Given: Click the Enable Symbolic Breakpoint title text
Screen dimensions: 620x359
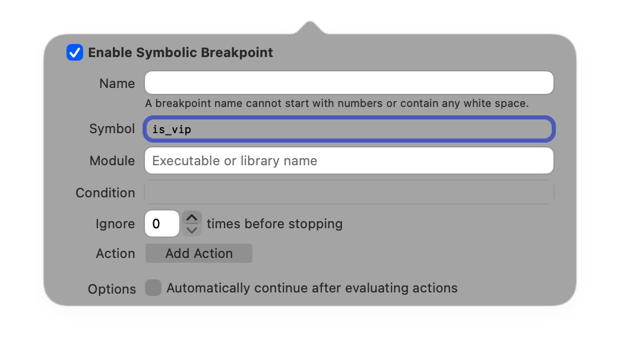Looking at the screenshot, I should [181, 52].
